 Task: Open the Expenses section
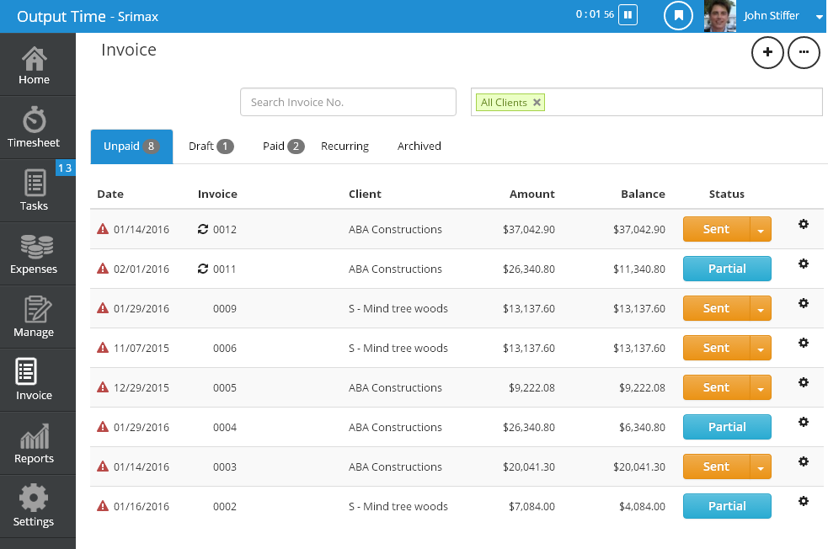point(34,254)
